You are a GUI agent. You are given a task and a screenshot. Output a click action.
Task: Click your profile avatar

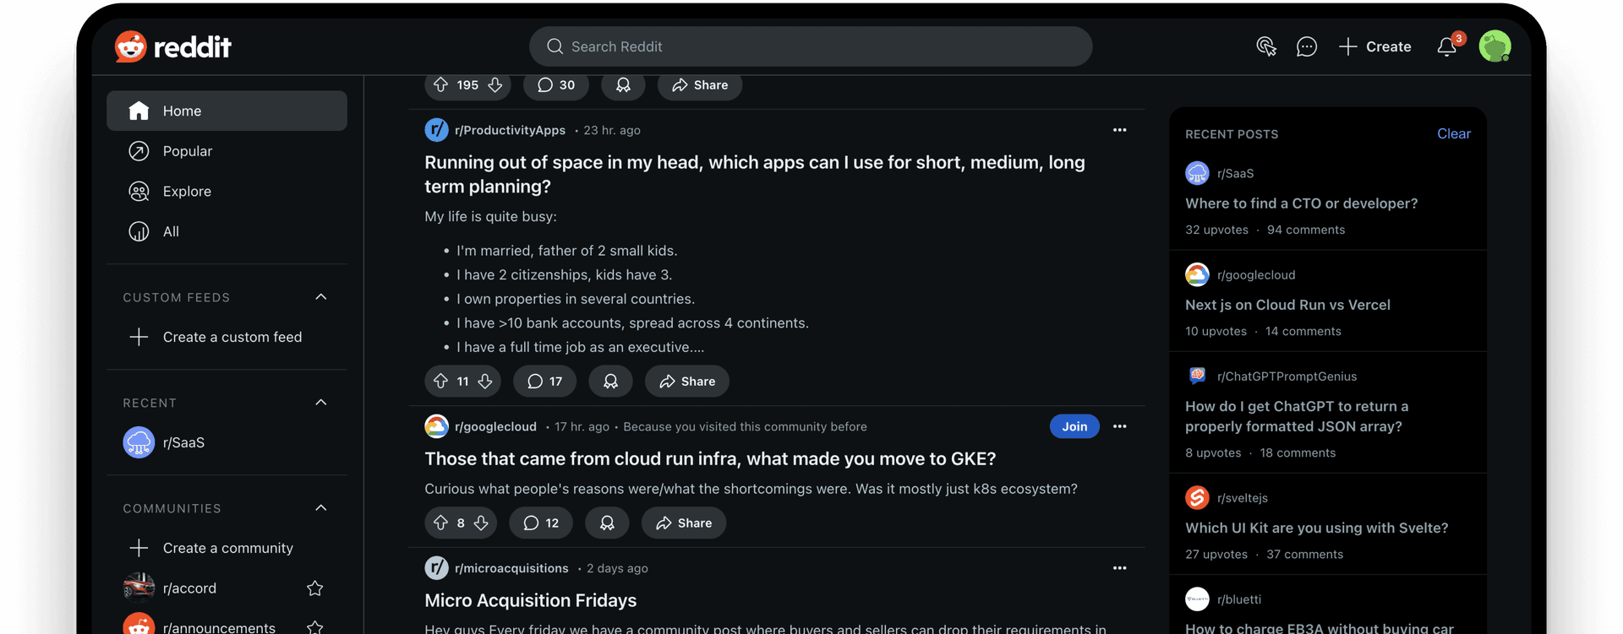click(x=1496, y=46)
